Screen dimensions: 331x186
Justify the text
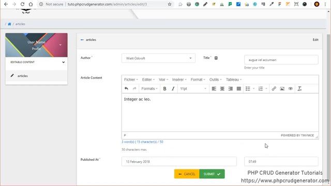[239, 89]
